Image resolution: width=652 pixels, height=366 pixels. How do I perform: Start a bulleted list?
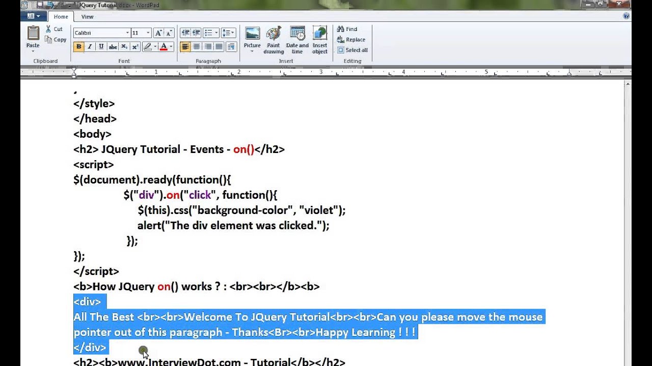click(207, 33)
